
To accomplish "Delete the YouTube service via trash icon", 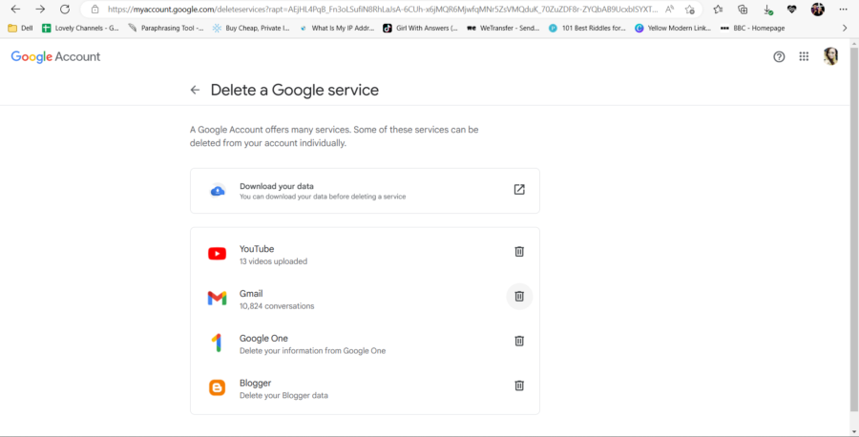I will (519, 251).
